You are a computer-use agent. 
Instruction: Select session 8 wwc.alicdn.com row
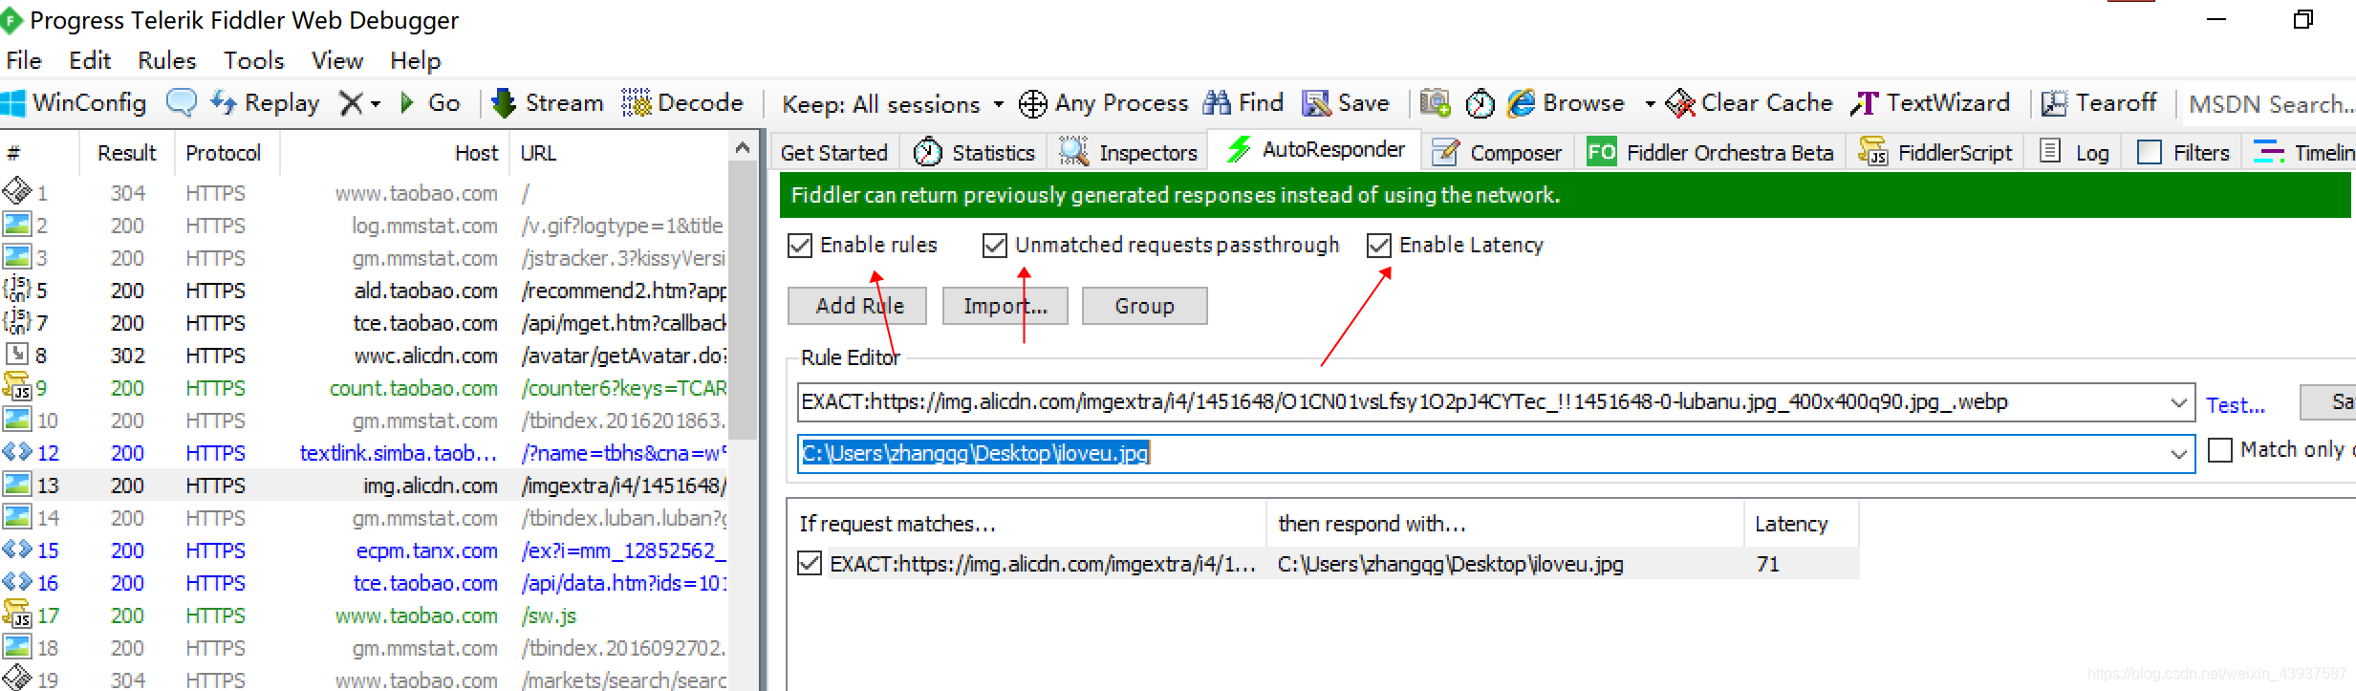point(363,356)
